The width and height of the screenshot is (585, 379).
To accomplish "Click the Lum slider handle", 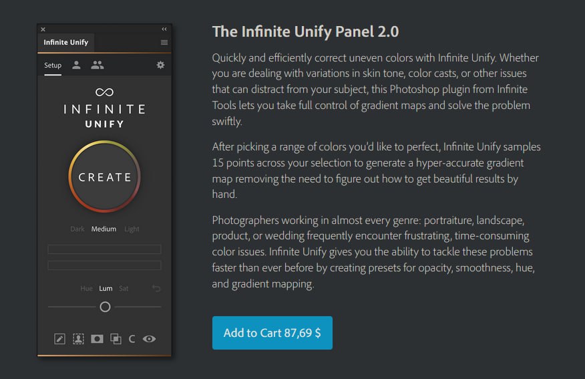I will click(x=106, y=307).
